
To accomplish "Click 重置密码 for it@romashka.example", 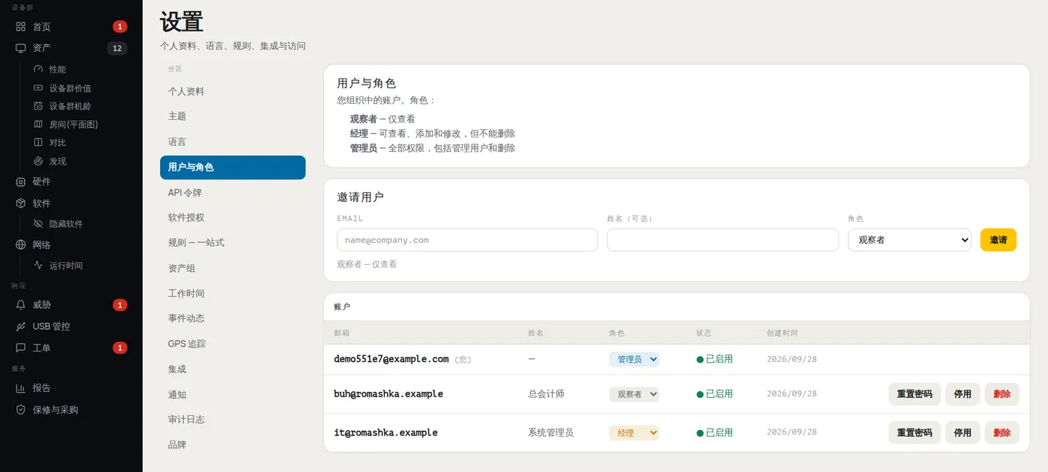I will coord(914,433).
